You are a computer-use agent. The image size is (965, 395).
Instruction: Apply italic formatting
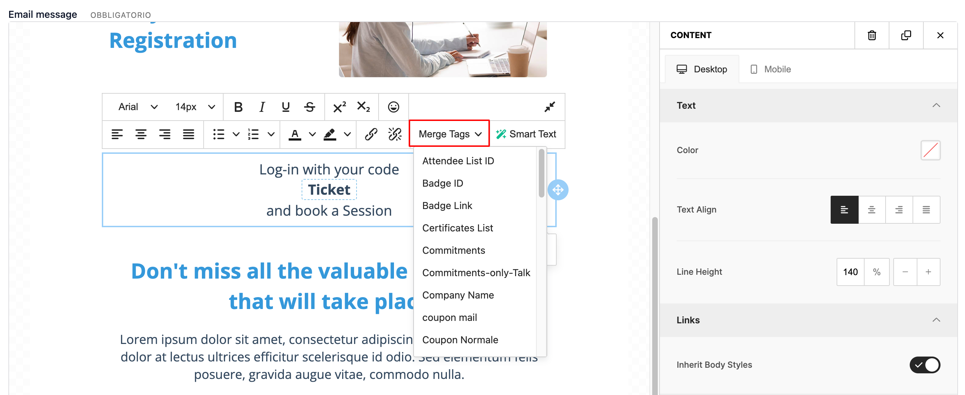click(x=262, y=107)
